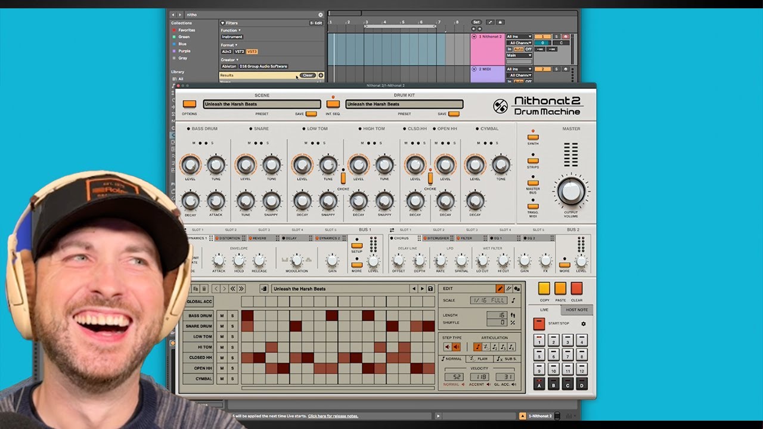The width and height of the screenshot is (763, 429).
Task: Shift pattern right with single chevron
Action: coord(224,288)
